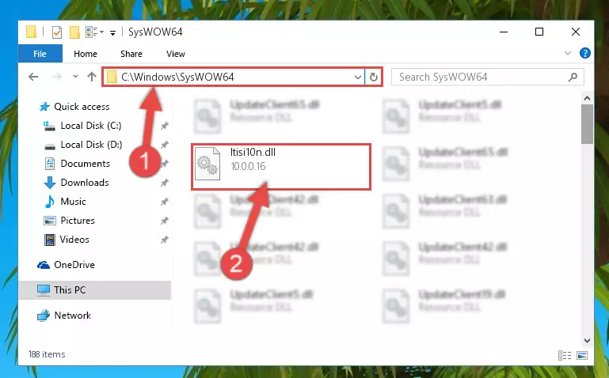This screenshot has height=378, width=609.
Task: Open the Share ribbon tab
Action: tap(131, 54)
